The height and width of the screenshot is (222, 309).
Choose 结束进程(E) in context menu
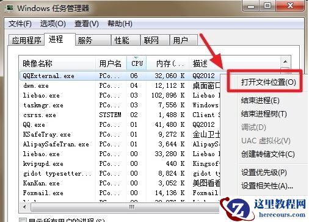[x=260, y=101]
